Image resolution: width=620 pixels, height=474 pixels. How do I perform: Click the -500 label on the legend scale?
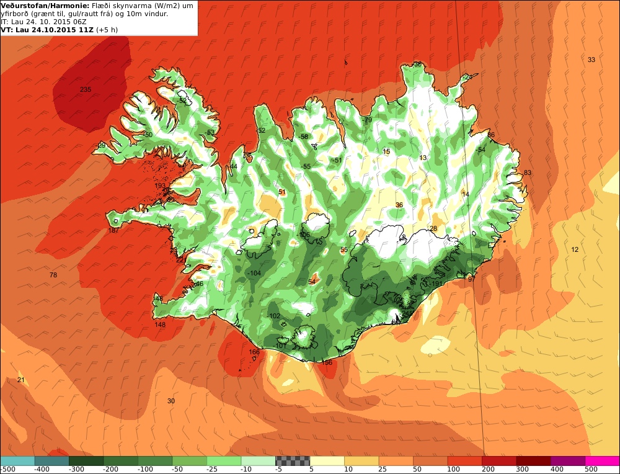point(8,469)
